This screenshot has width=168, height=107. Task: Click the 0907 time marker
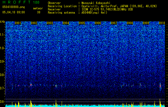(x=114, y=23)
